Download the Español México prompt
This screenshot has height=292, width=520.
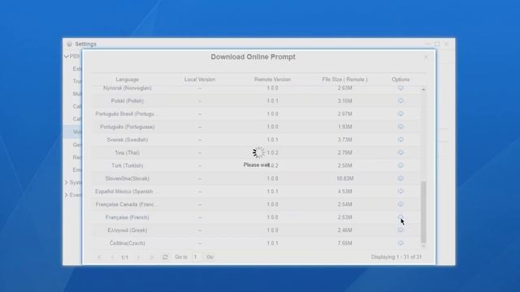401,191
